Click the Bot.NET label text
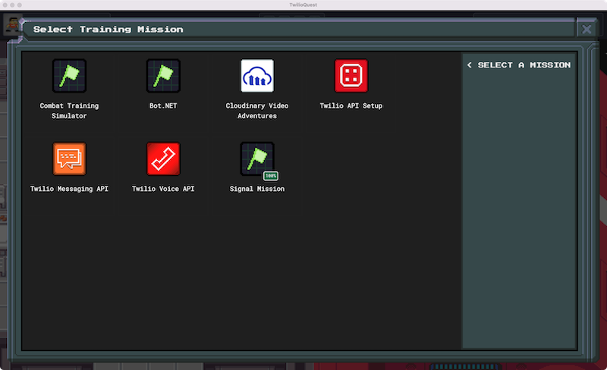This screenshot has height=370, width=607. 163,105
